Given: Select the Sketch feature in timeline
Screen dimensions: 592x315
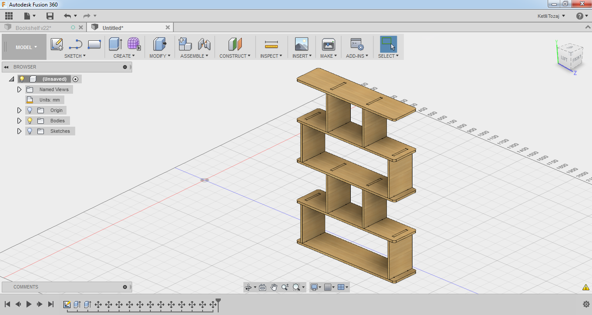Looking at the screenshot, I should [67, 305].
